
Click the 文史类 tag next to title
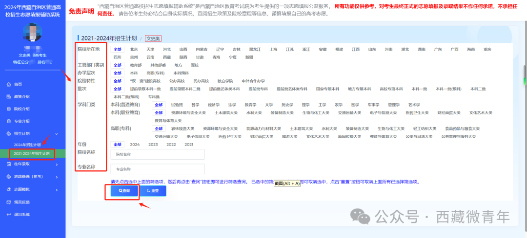click(153, 38)
